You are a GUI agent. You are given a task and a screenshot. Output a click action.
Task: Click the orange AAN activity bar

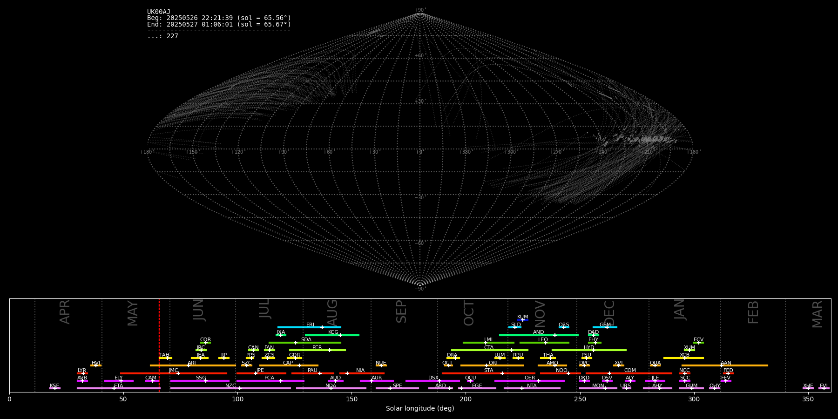pos(724,365)
